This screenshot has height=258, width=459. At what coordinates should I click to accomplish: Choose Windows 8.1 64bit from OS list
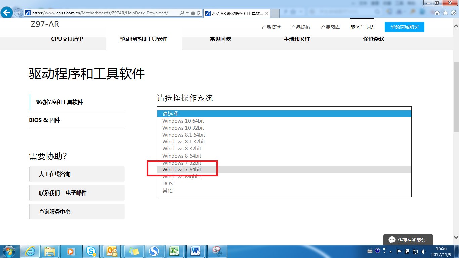coord(284,135)
